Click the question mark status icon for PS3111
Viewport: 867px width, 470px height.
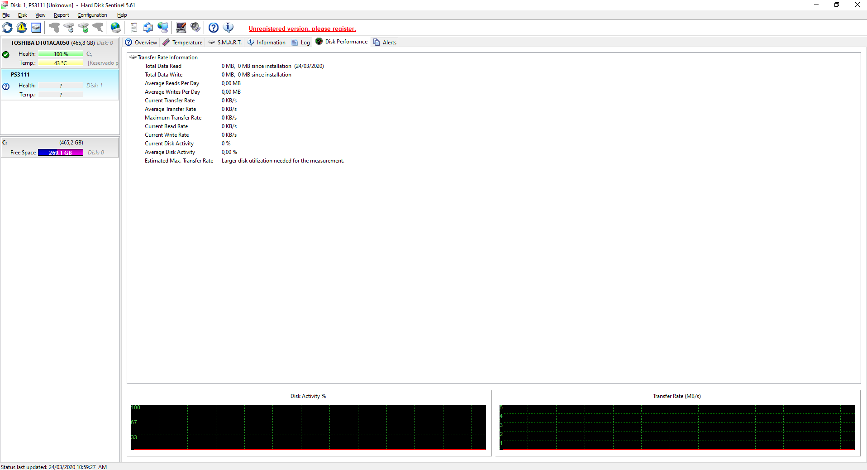(x=6, y=86)
